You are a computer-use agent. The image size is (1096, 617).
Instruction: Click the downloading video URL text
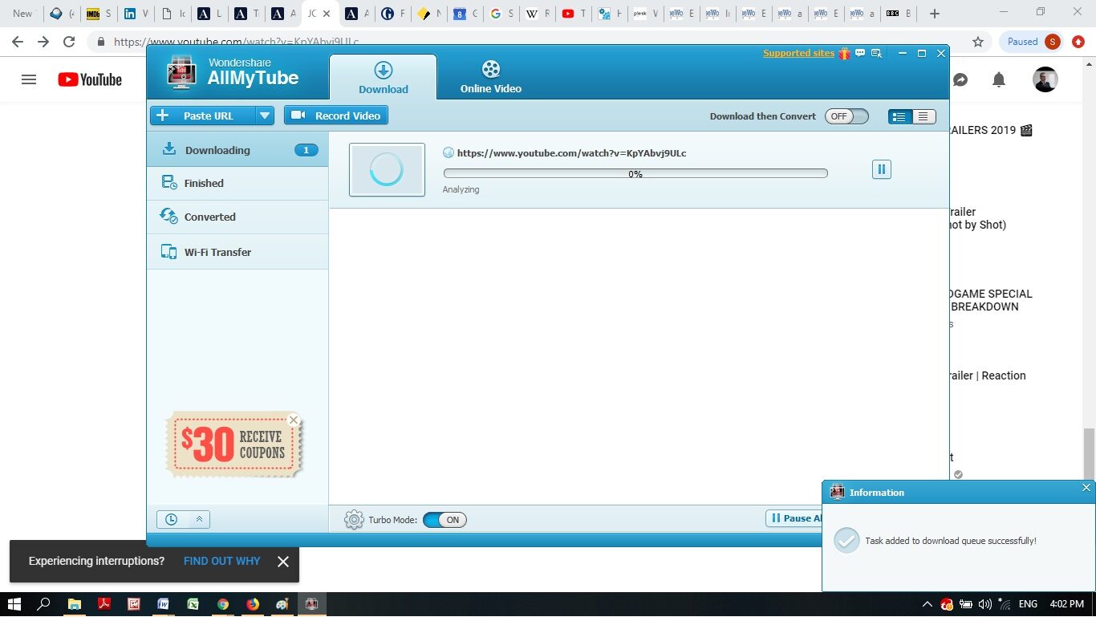point(571,152)
